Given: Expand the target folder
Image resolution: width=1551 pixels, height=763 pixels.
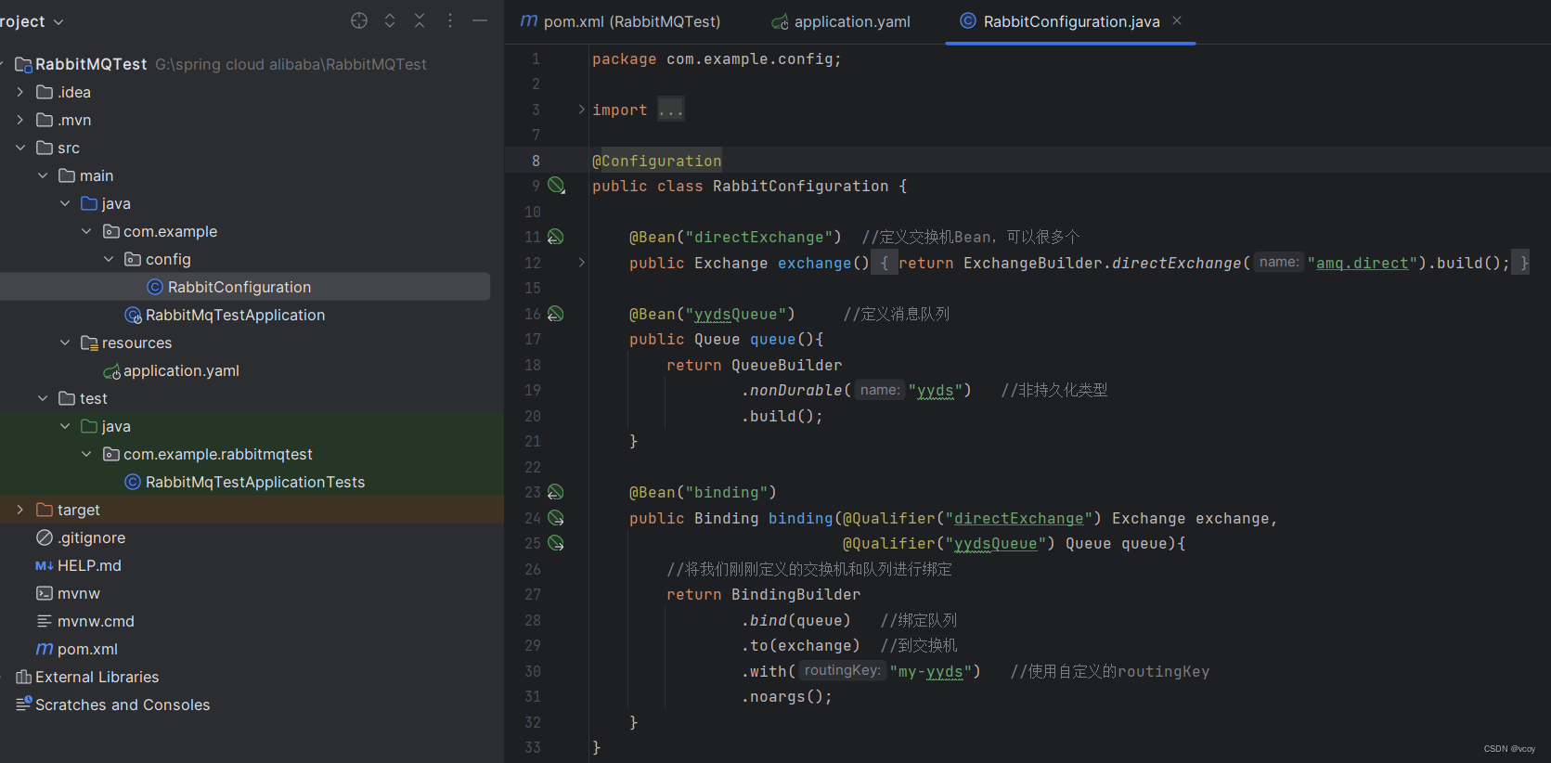Looking at the screenshot, I should pos(20,510).
